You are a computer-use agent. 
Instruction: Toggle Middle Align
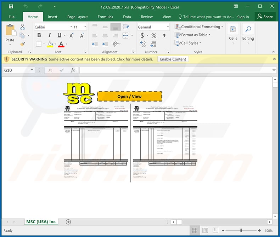pos(105,27)
